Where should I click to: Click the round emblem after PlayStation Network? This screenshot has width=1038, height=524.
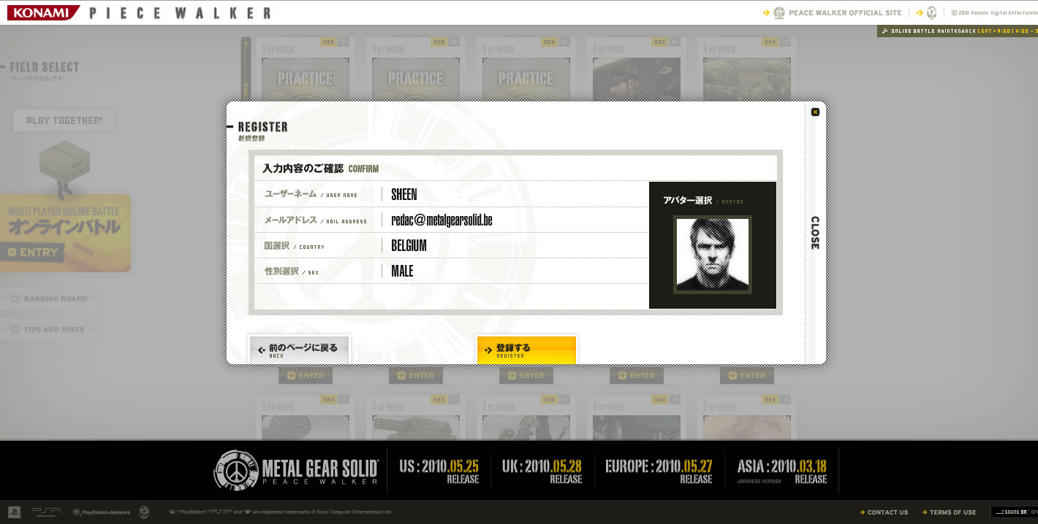(145, 512)
